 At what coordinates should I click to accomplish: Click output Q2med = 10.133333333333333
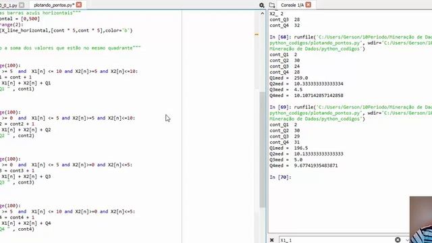[306, 154]
